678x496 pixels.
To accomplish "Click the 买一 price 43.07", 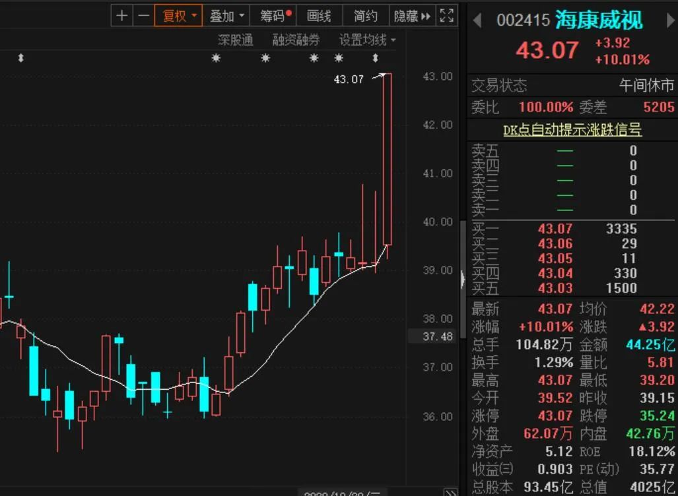I will (x=555, y=229).
